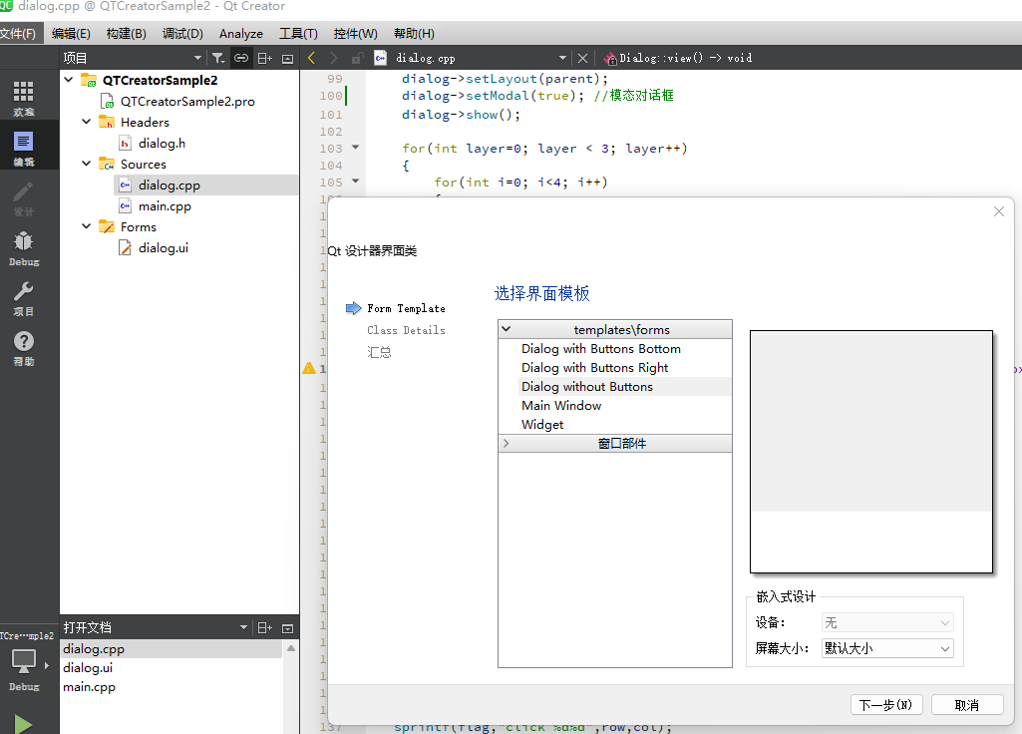Close the Open Documents panel
This screenshot has height=734, width=1022.
point(287,627)
